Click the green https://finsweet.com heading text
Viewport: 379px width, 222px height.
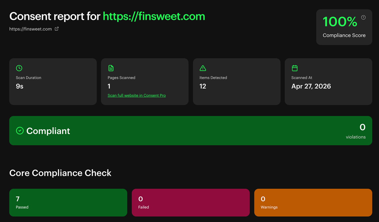point(154,16)
